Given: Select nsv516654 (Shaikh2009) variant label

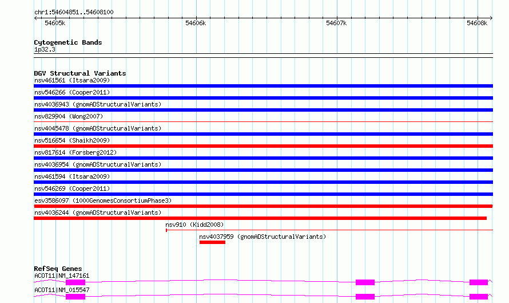Looking at the screenshot, I should coord(72,140).
